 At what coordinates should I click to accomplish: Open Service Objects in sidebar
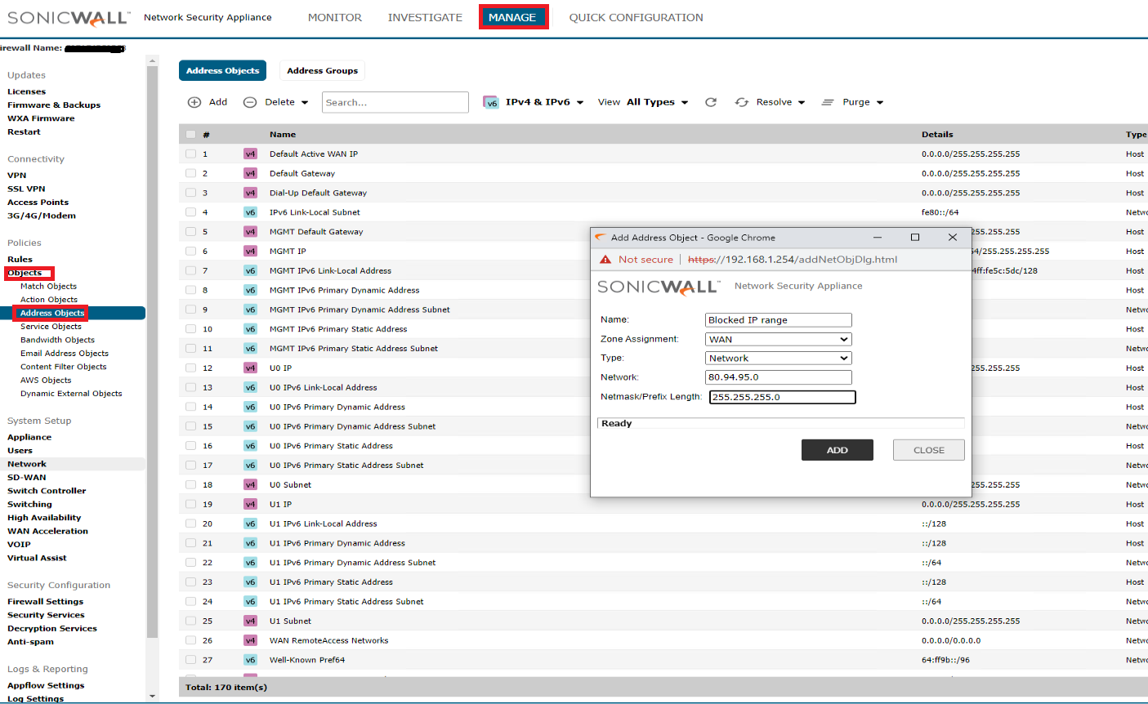pos(51,326)
